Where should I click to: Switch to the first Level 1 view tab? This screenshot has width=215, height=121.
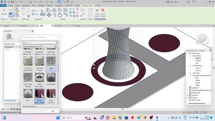(x=6, y=26)
